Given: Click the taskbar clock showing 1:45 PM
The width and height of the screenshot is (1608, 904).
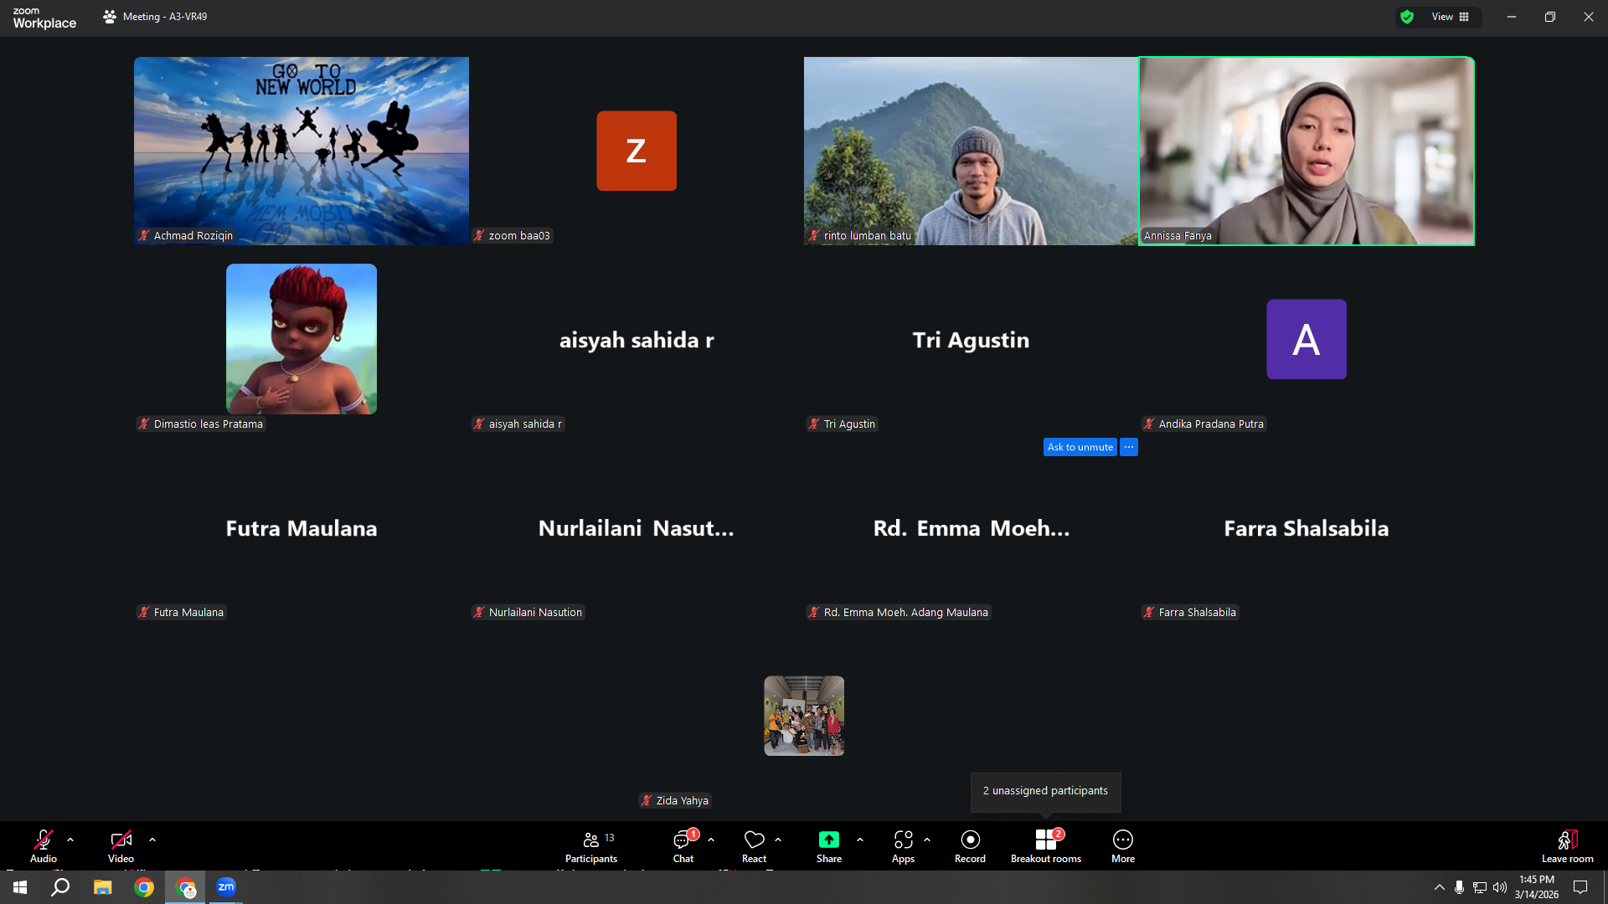Looking at the screenshot, I should point(1537,887).
